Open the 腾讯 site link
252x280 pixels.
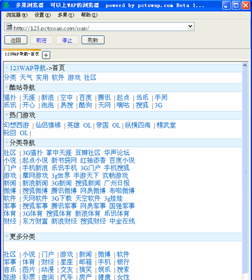pos(104,98)
